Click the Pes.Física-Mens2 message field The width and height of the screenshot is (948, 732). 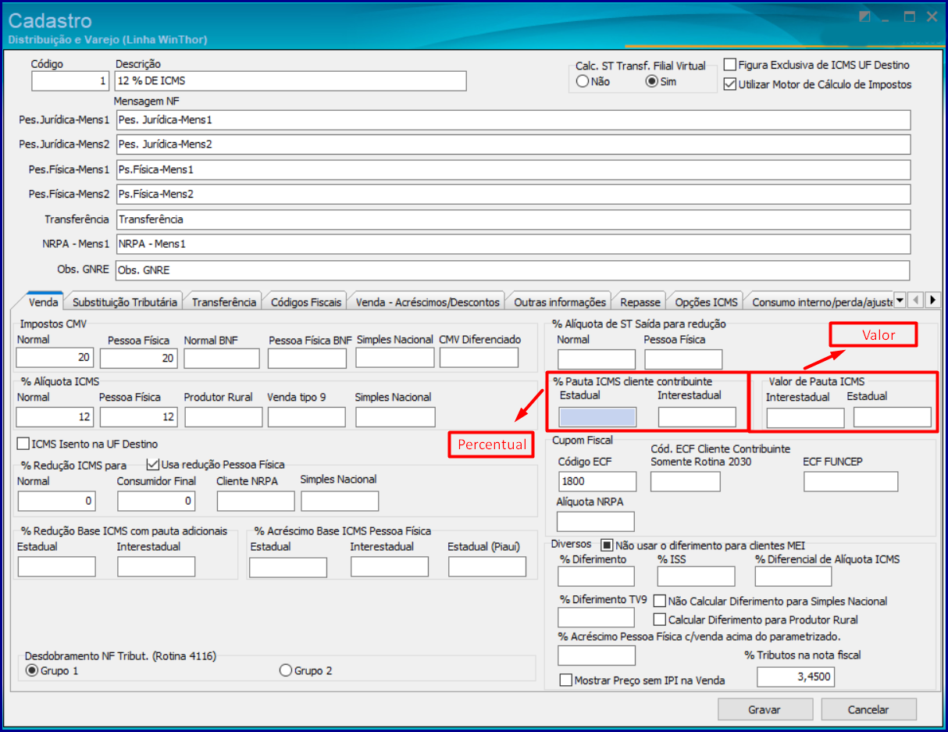513,194
